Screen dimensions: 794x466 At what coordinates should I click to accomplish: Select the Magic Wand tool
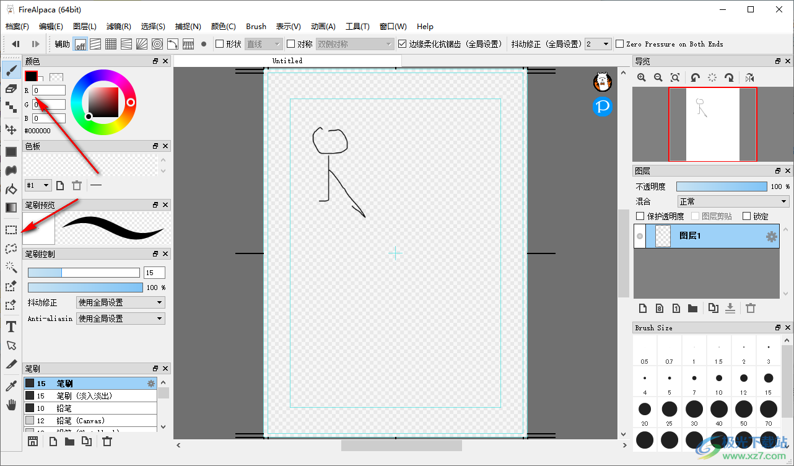(11, 267)
